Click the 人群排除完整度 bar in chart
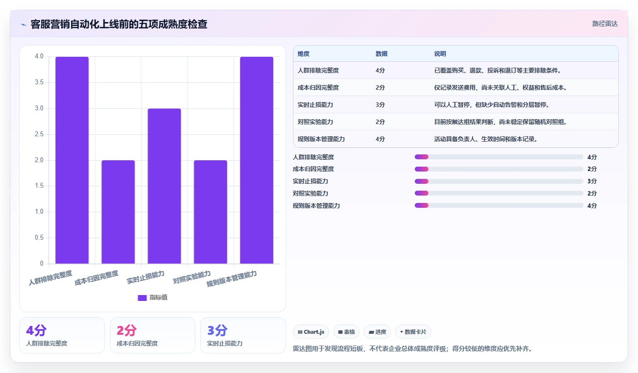This screenshot has height=373, width=638. point(72,160)
